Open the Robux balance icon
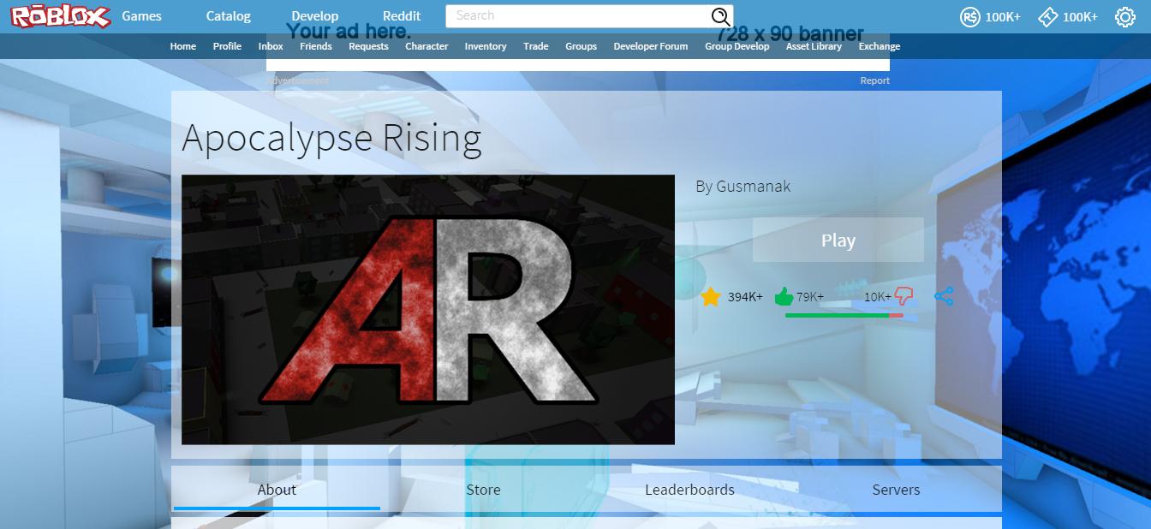1151x529 pixels. click(x=969, y=15)
